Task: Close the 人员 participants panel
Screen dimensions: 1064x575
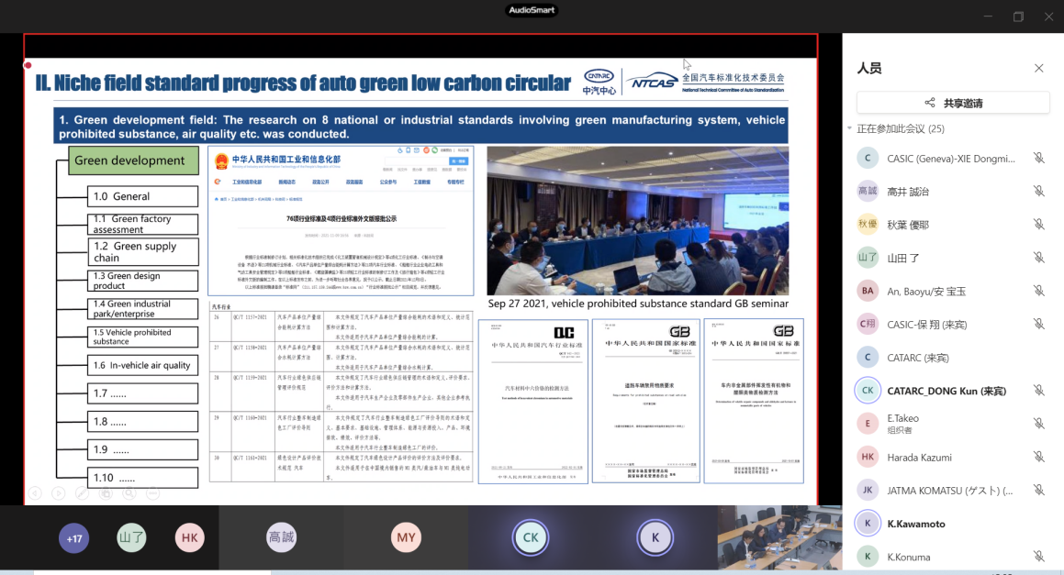Action: [x=1038, y=68]
